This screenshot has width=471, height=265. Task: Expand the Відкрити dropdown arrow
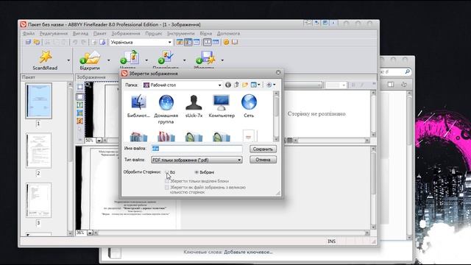(109, 60)
